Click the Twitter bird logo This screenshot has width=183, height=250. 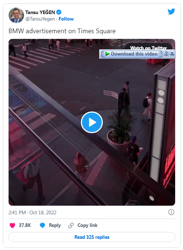tap(171, 12)
